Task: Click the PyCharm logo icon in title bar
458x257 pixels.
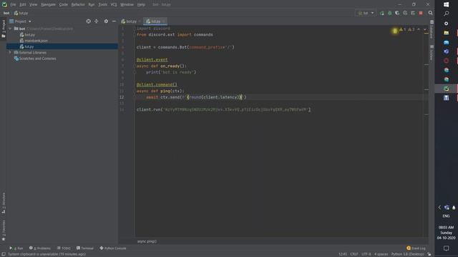Action: pos(4,4)
